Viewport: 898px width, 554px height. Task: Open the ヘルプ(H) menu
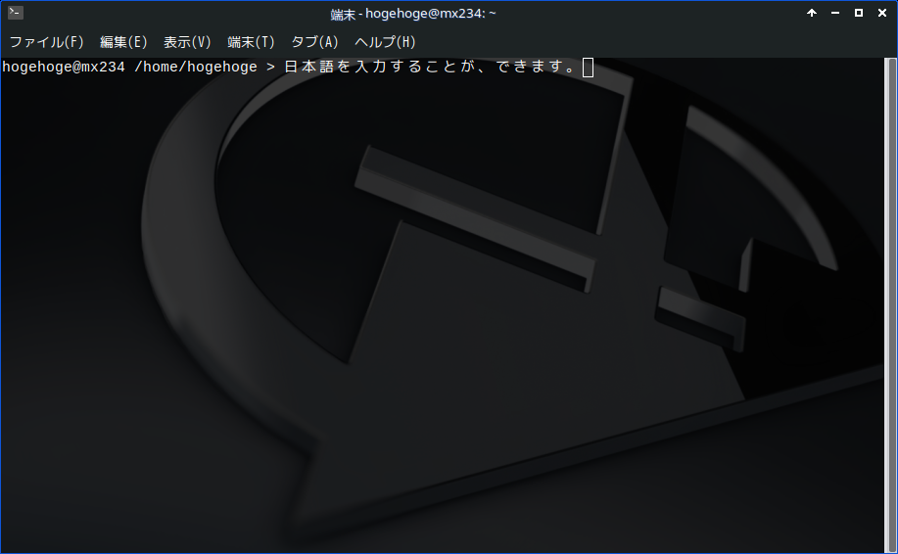click(385, 42)
